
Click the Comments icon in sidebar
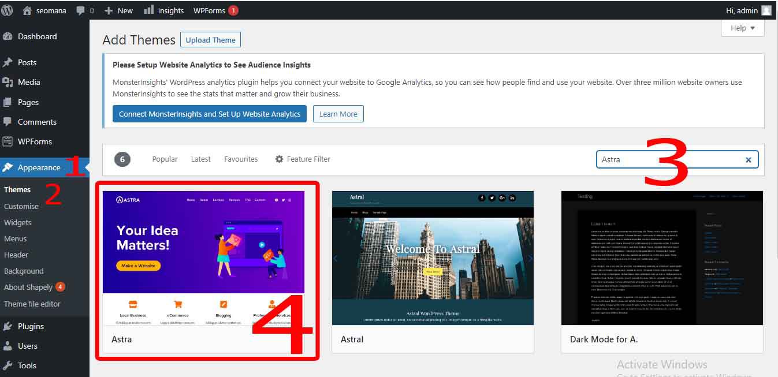[8, 122]
